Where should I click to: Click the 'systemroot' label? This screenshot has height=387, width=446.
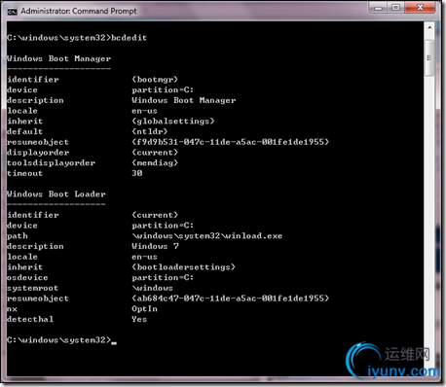tap(33, 288)
